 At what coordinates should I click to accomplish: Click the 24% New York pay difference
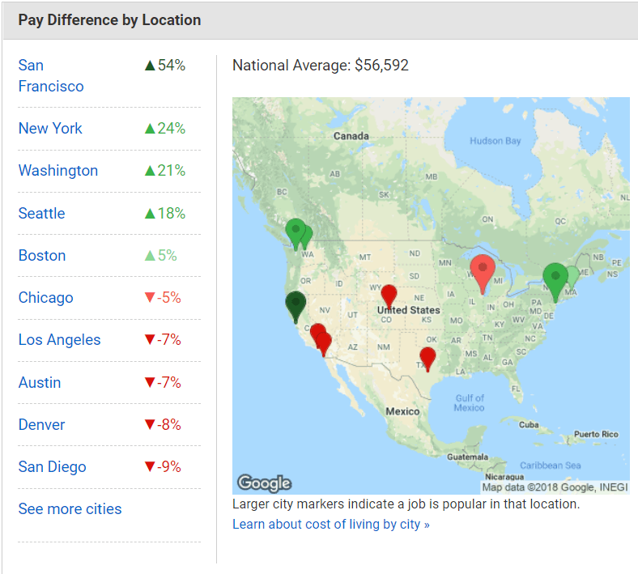point(165,128)
